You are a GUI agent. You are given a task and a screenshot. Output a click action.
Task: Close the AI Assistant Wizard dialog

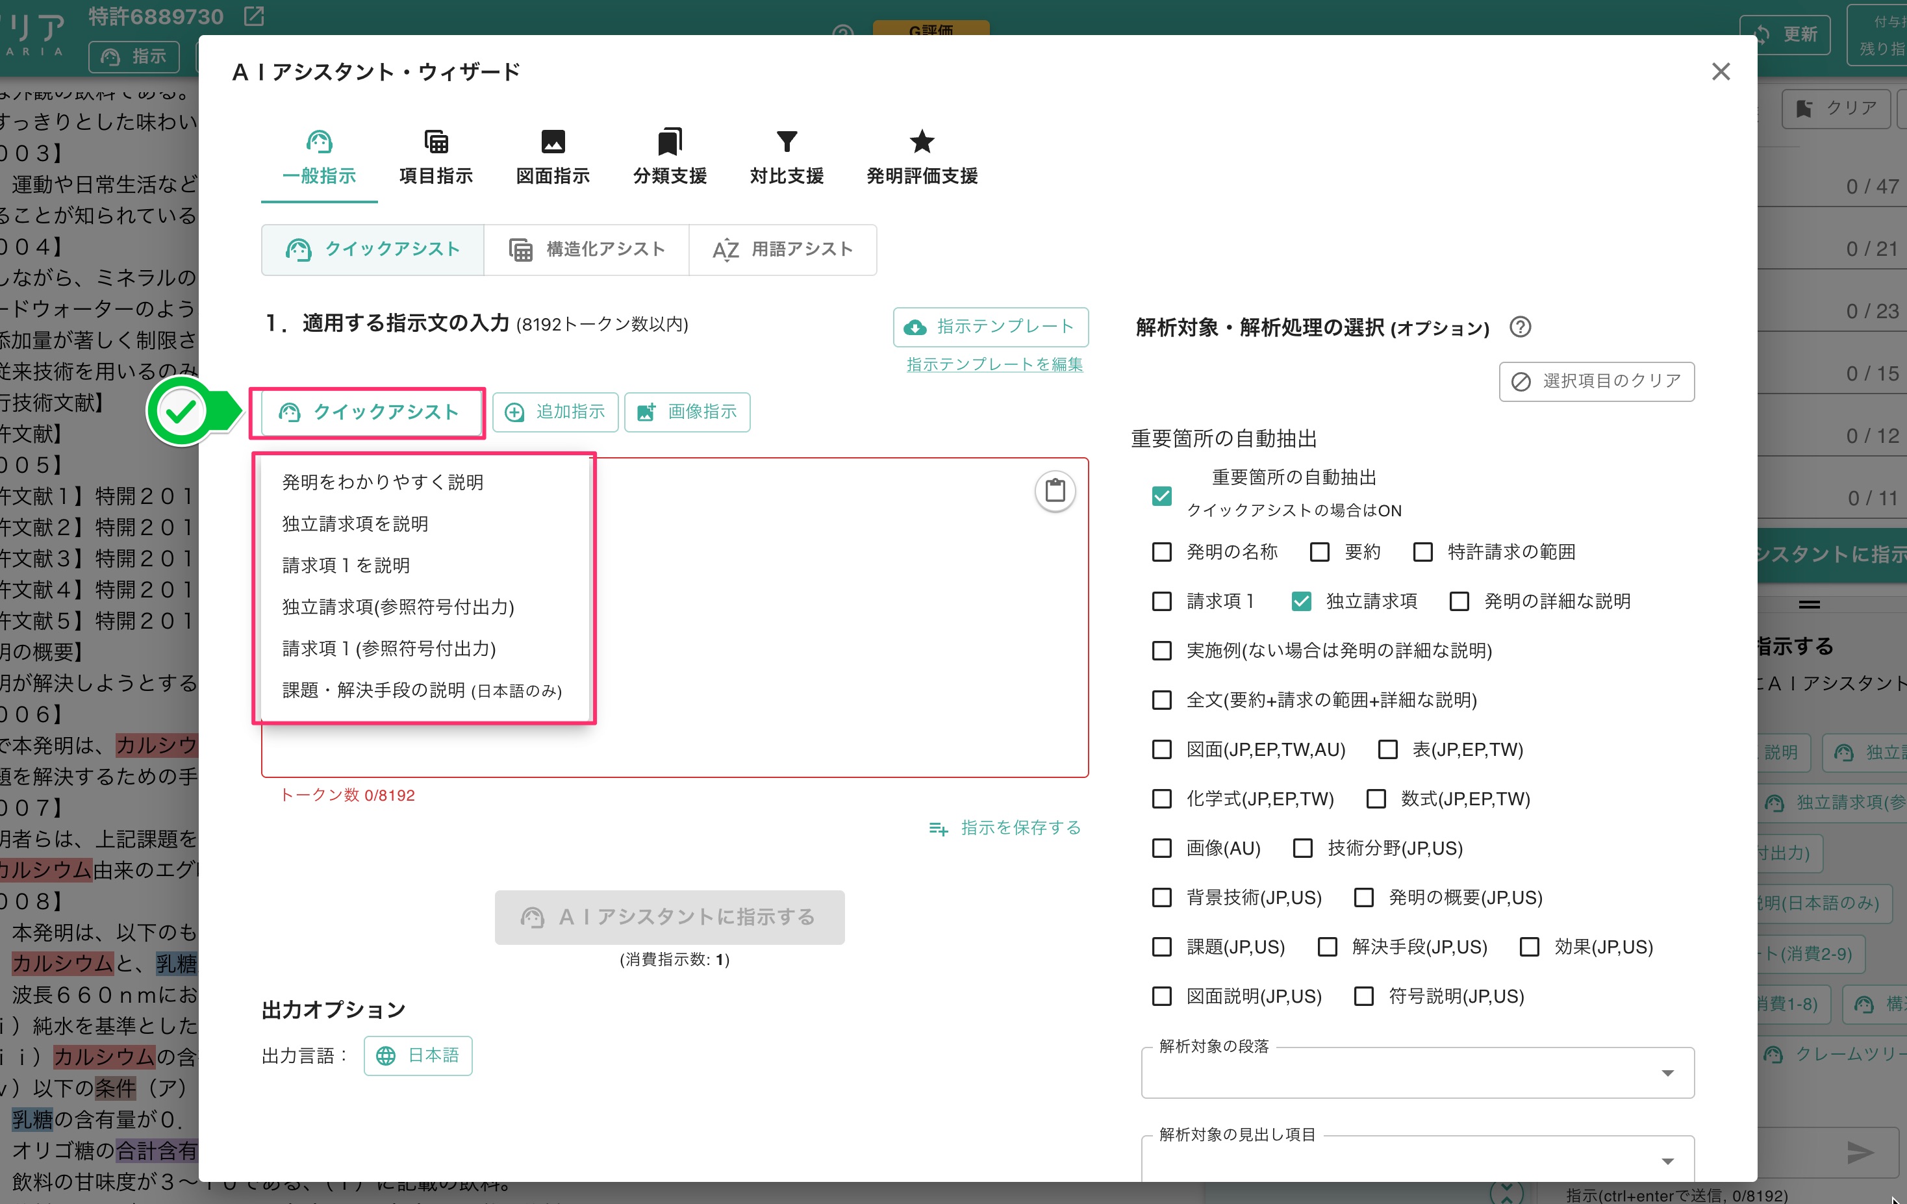tap(1720, 71)
